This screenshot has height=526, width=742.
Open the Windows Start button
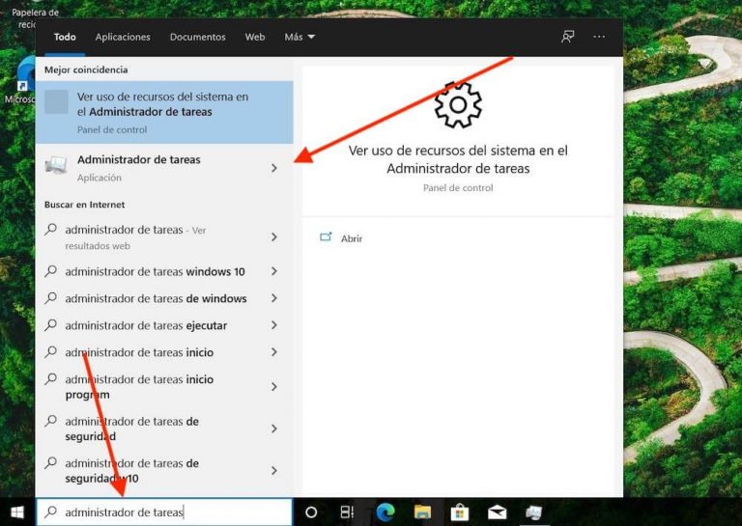click(17, 512)
